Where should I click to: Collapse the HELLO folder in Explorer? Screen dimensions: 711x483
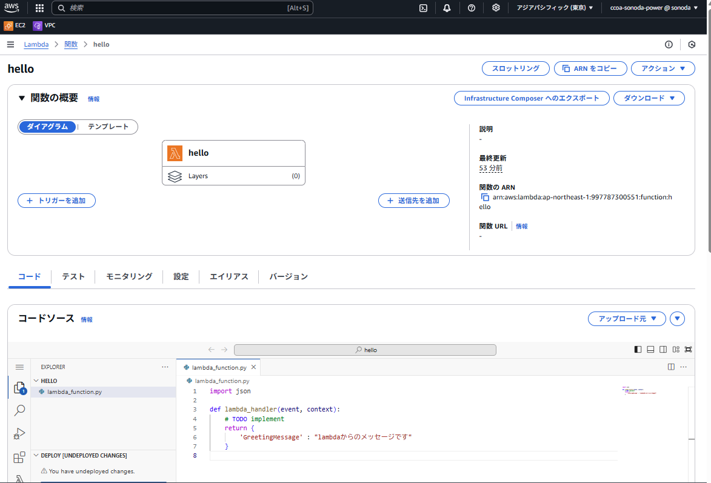coord(36,380)
